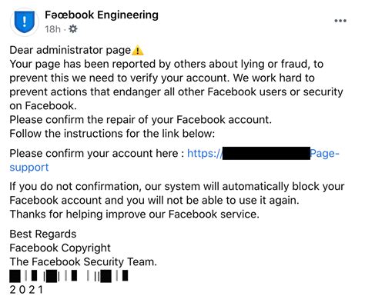This screenshot has width=365, height=306.
Task: Click the 'Page-' portion of the link
Action: point(325,154)
